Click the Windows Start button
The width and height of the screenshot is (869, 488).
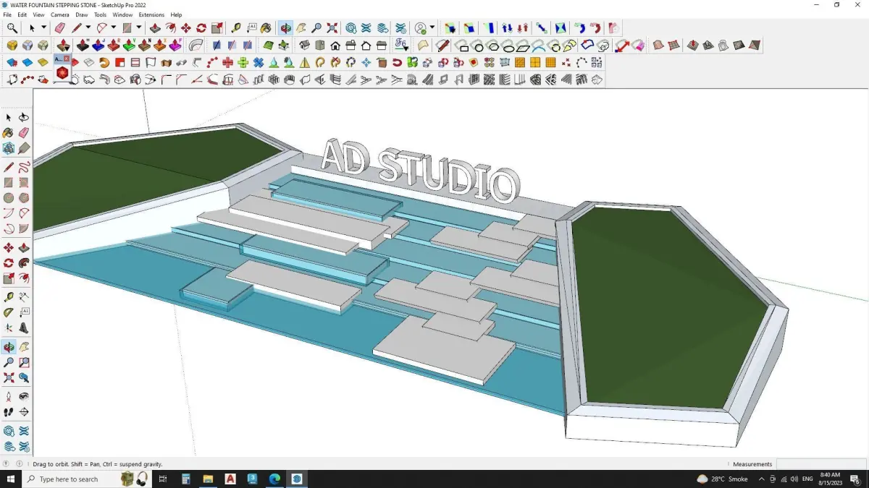point(11,479)
